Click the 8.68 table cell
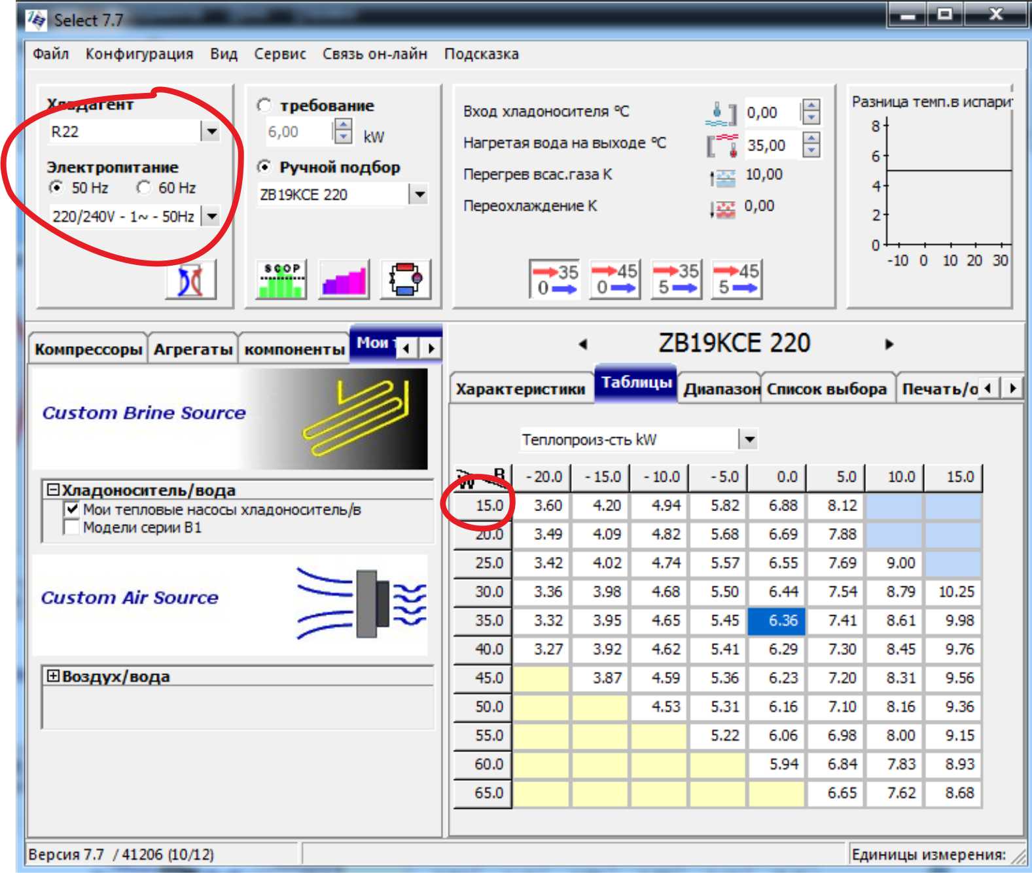The height and width of the screenshot is (873, 1032). pyautogui.click(x=953, y=793)
